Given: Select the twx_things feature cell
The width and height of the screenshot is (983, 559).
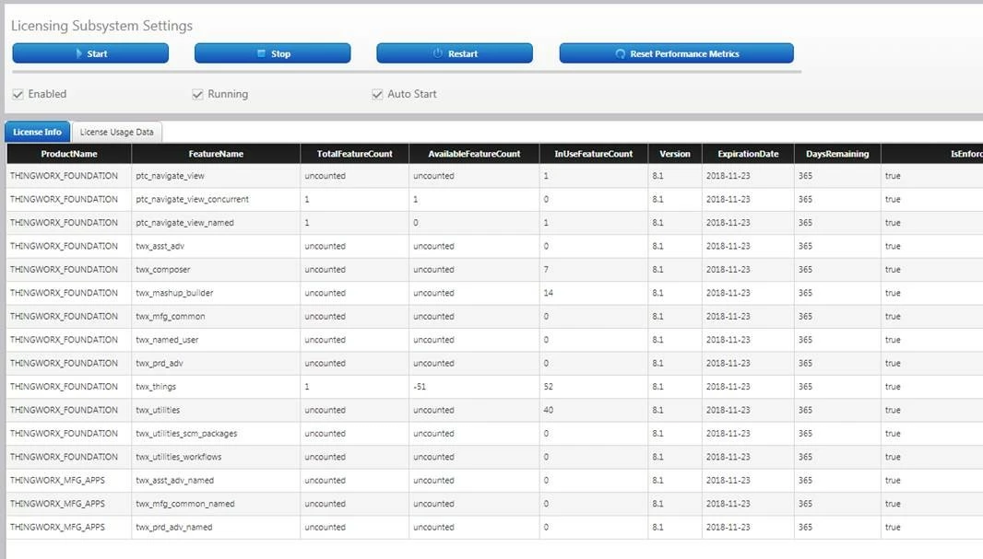Looking at the screenshot, I should tap(216, 387).
